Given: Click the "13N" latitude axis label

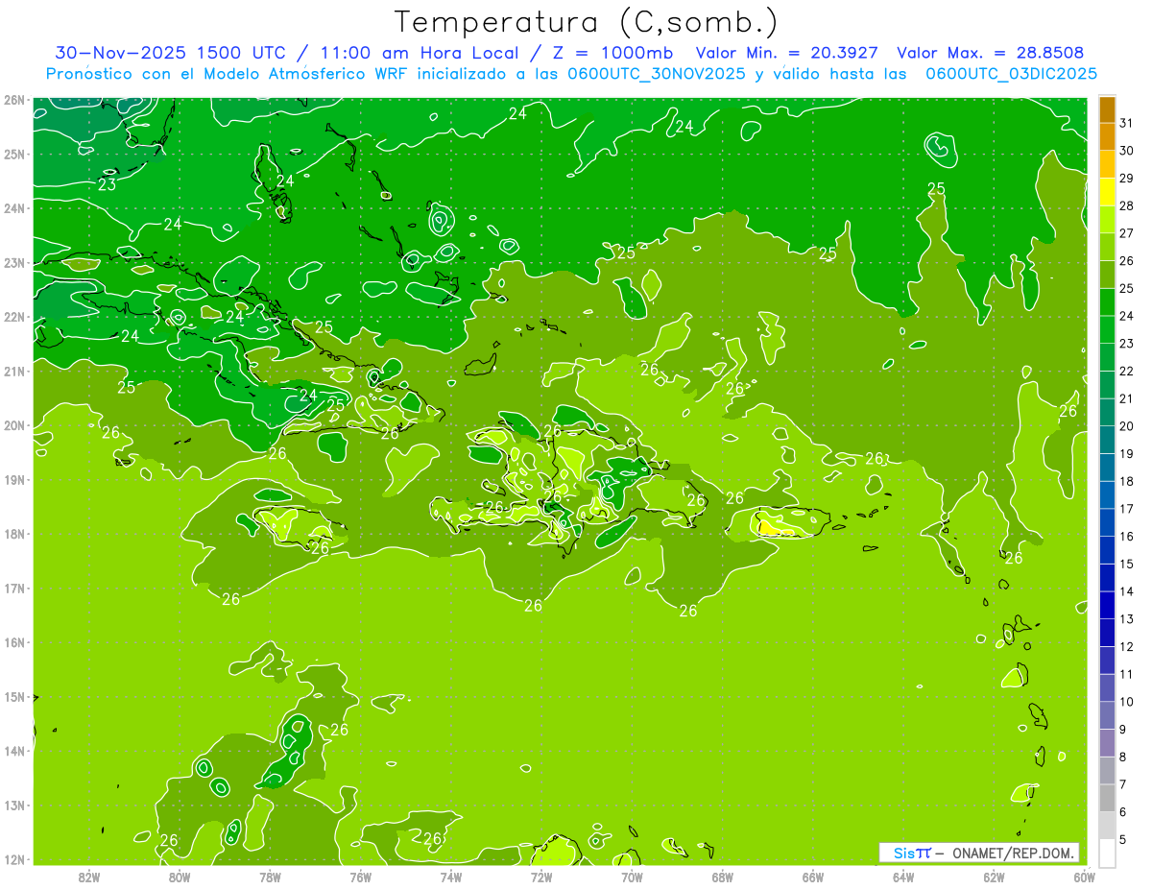Looking at the screenshot, I should pyautogui.click(x=13, y=805).
